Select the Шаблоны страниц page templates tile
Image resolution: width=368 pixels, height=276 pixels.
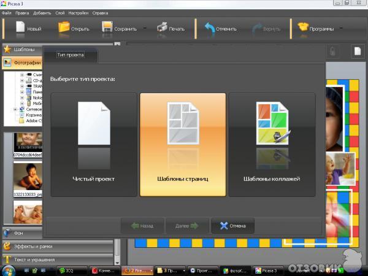point(183,144)
